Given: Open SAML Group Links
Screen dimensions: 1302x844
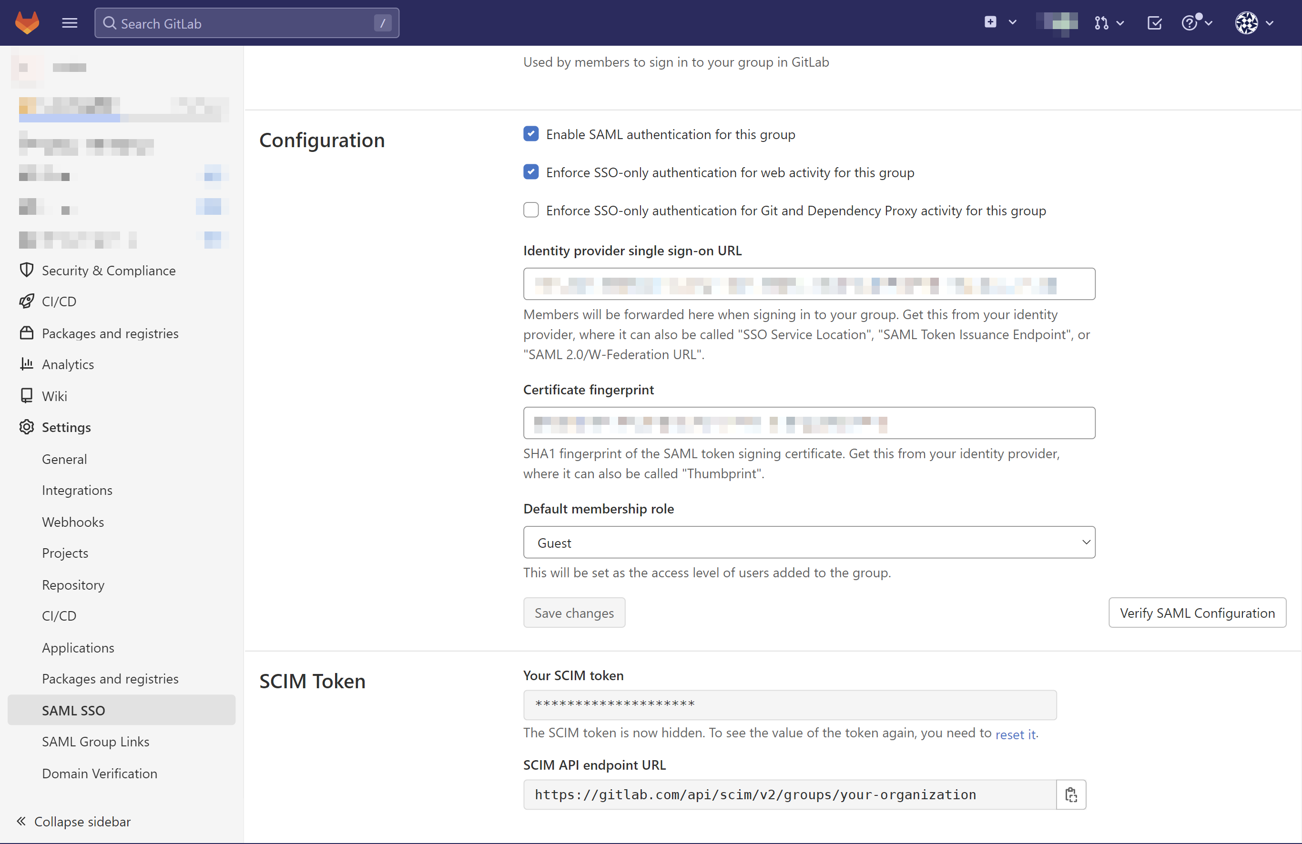Looking at the screenshot, I should pos(96,742).
